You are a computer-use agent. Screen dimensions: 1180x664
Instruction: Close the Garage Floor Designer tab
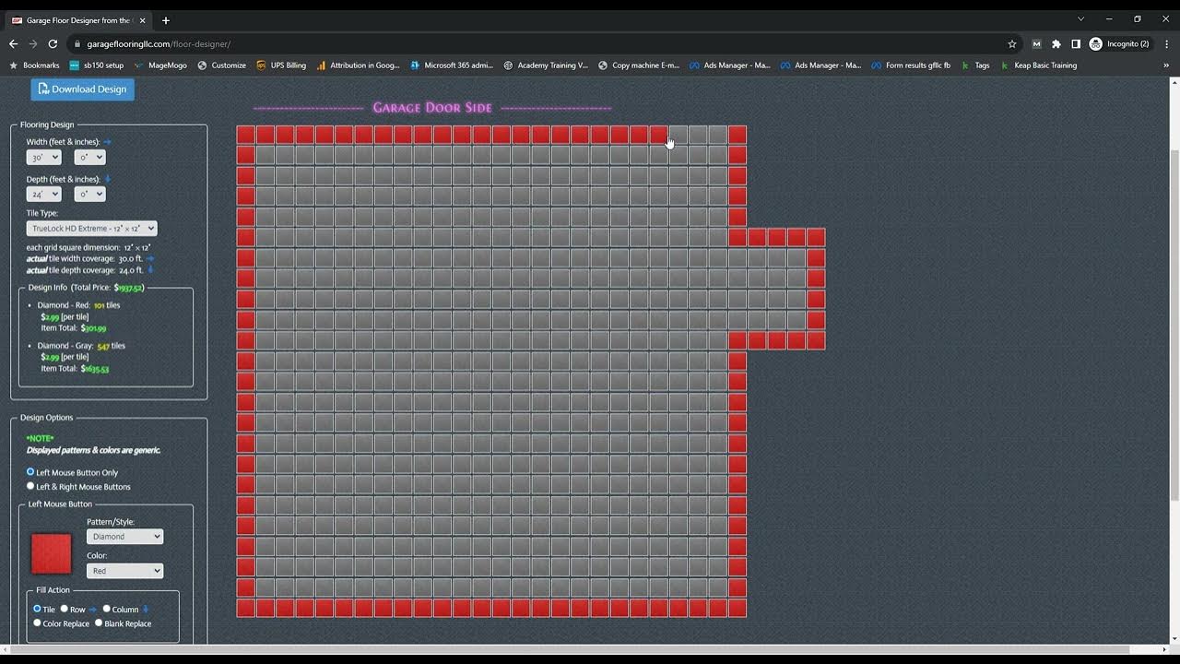click(142, 20)
